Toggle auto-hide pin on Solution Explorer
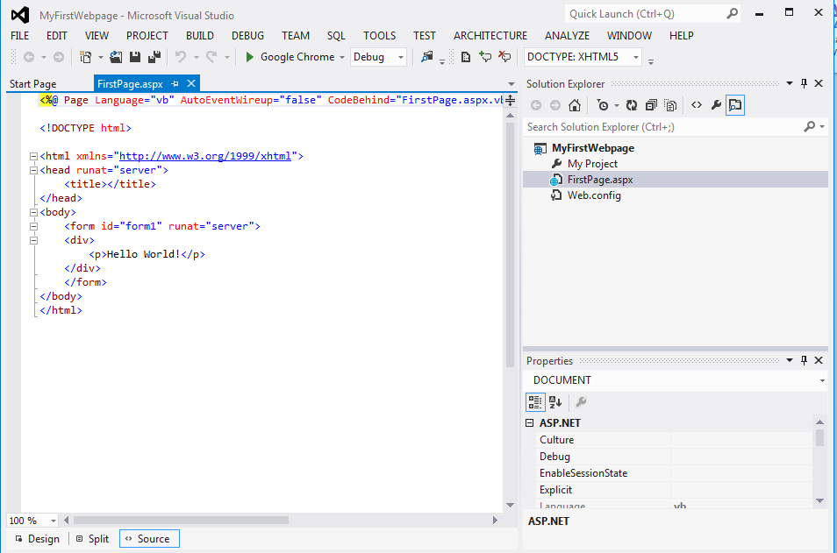837x553 pixels. [804, 83]
